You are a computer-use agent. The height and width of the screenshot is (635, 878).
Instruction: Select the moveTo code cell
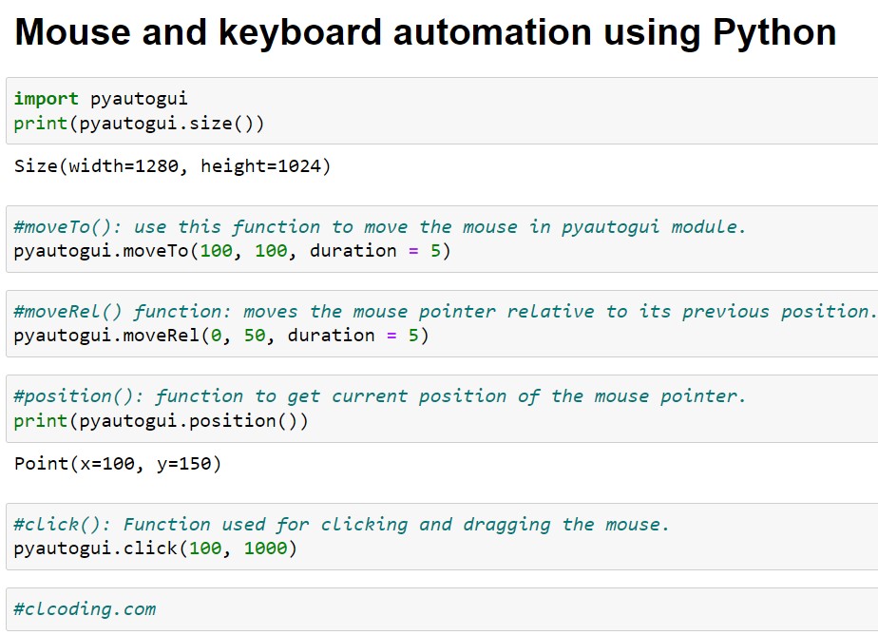pyautogui.click(x=442, y=240)
